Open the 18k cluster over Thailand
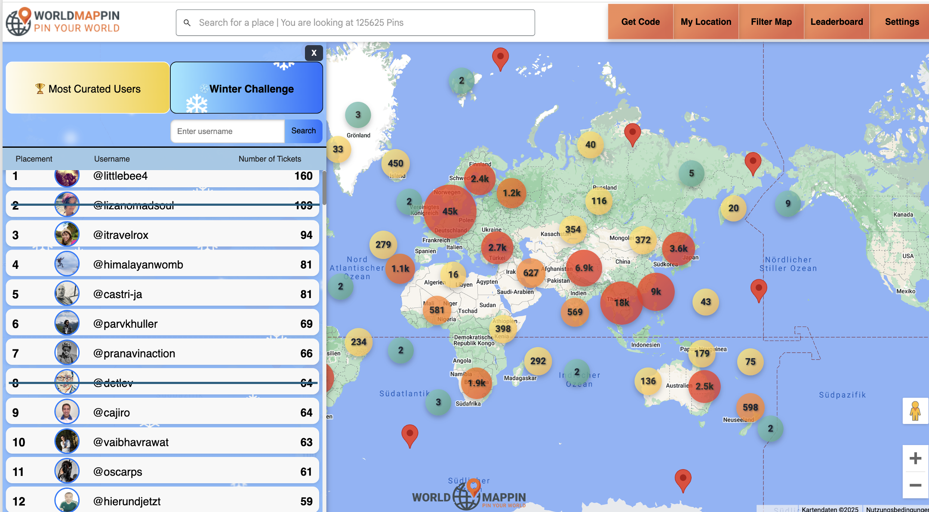The image size is (929, 512). (x=621, y=303)
